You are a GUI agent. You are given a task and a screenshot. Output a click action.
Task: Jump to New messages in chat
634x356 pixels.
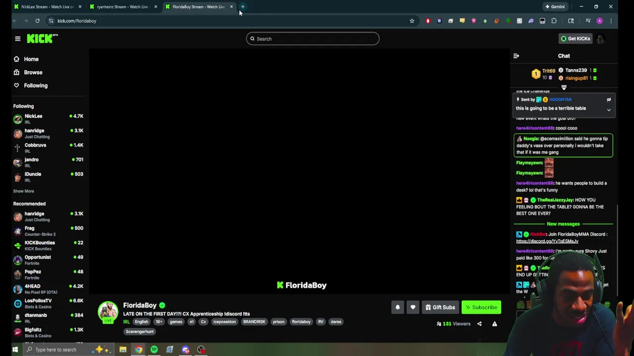pos(563,224)
